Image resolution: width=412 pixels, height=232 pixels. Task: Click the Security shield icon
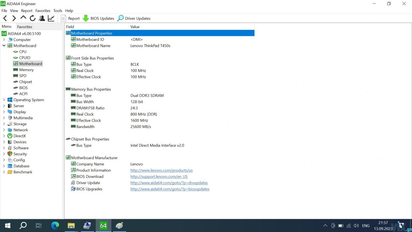click(x=10, y=154)
